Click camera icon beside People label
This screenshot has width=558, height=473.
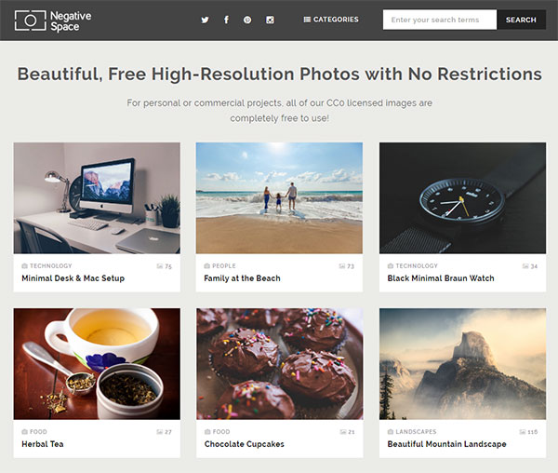pyautogui.click(x=206, y=265)
